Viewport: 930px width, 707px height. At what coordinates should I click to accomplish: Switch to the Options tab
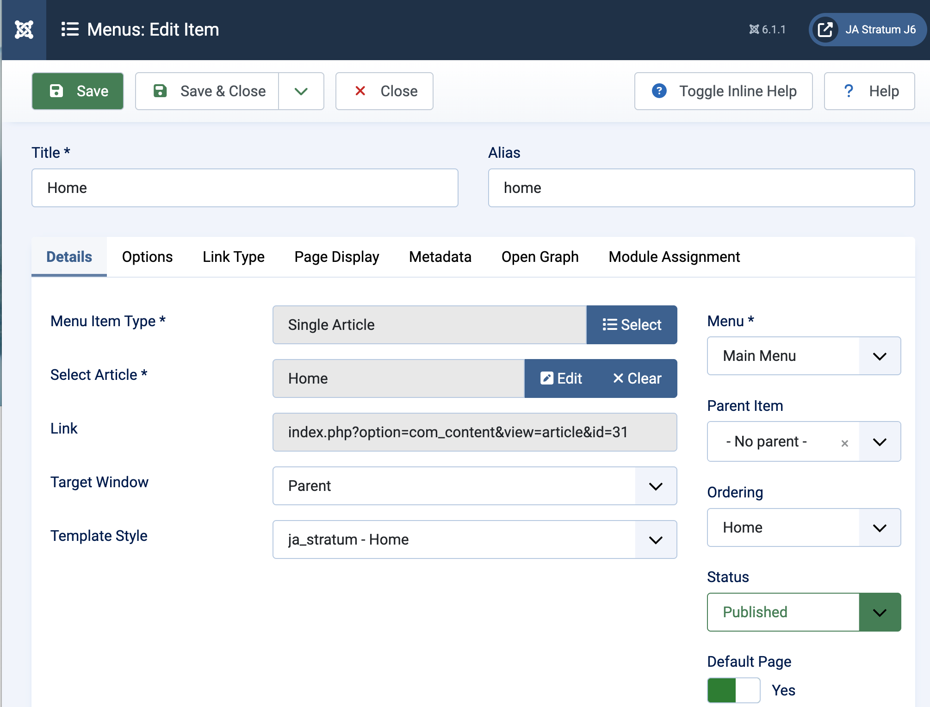(x=148, y=257)
